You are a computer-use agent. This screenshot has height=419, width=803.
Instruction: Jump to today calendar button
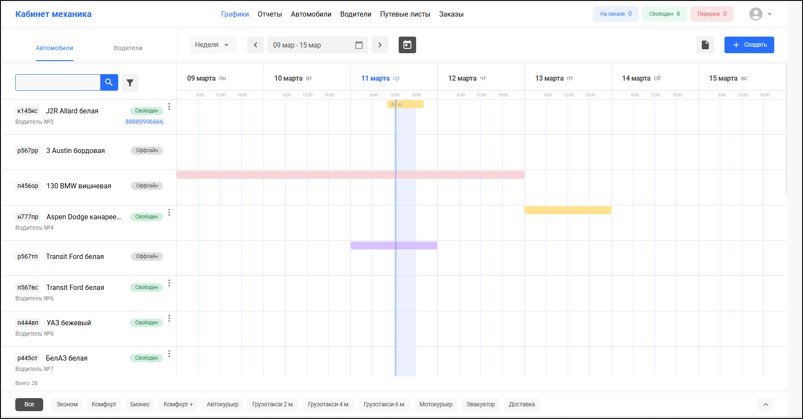pos(407,45)
